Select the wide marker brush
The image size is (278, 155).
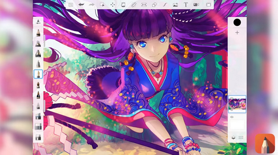pyautogui.click(x=38, y=53)
